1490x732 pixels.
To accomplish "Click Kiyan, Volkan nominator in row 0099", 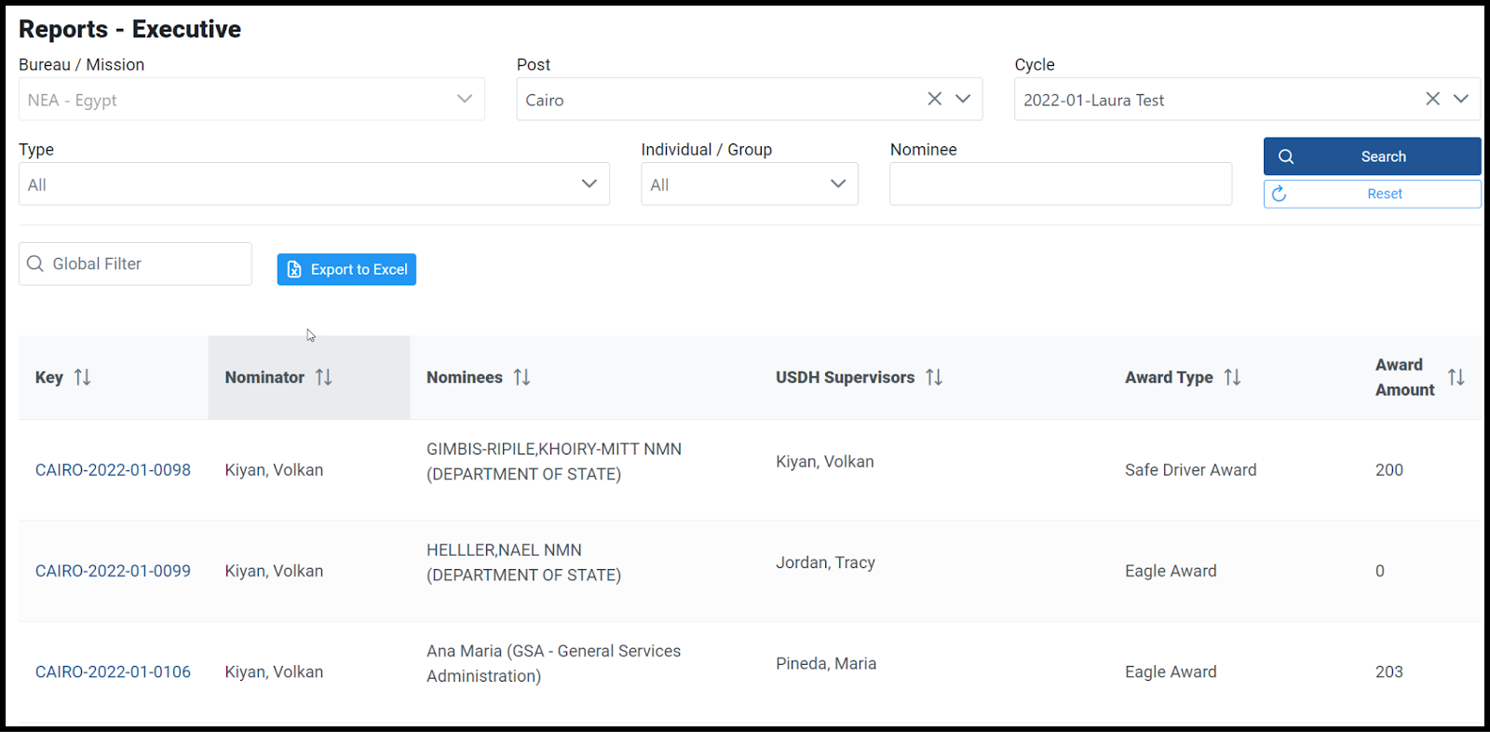I will (x=274, y=571).
